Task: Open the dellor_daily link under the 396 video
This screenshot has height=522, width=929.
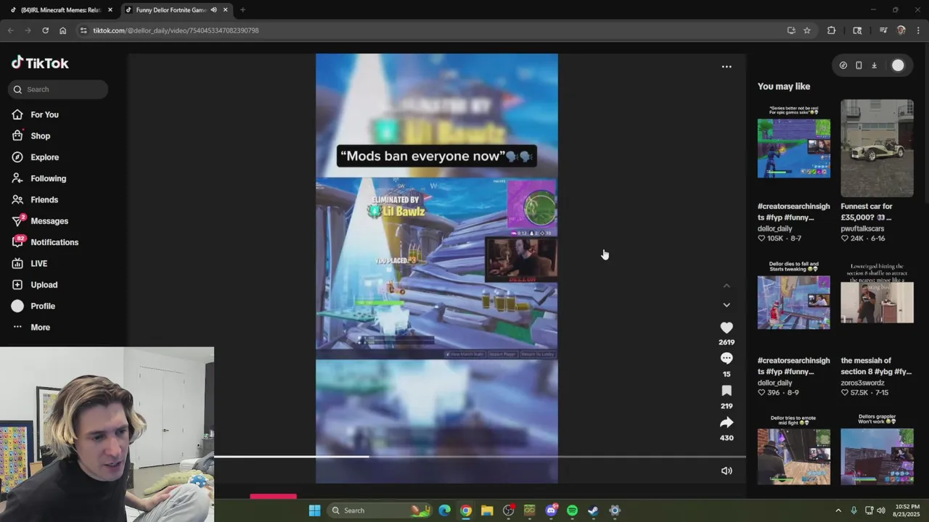Action: [x=775, y=383]
